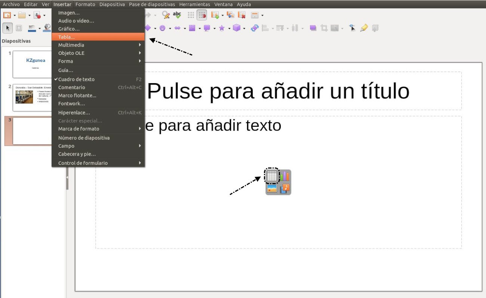Select Hiperenlace... menu entry
The image size is (486, 298).
[98, 113]
